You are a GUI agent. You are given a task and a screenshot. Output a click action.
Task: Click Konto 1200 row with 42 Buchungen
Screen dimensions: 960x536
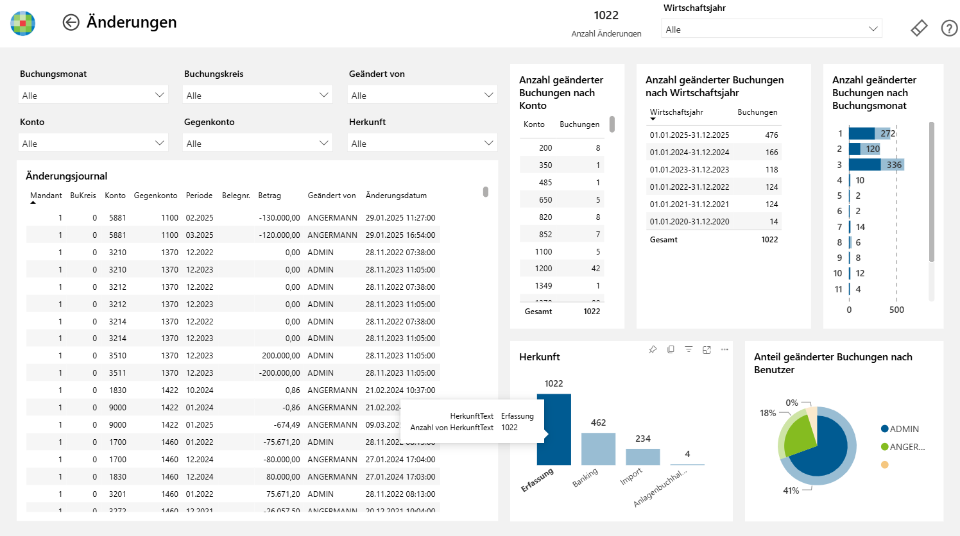561,269
